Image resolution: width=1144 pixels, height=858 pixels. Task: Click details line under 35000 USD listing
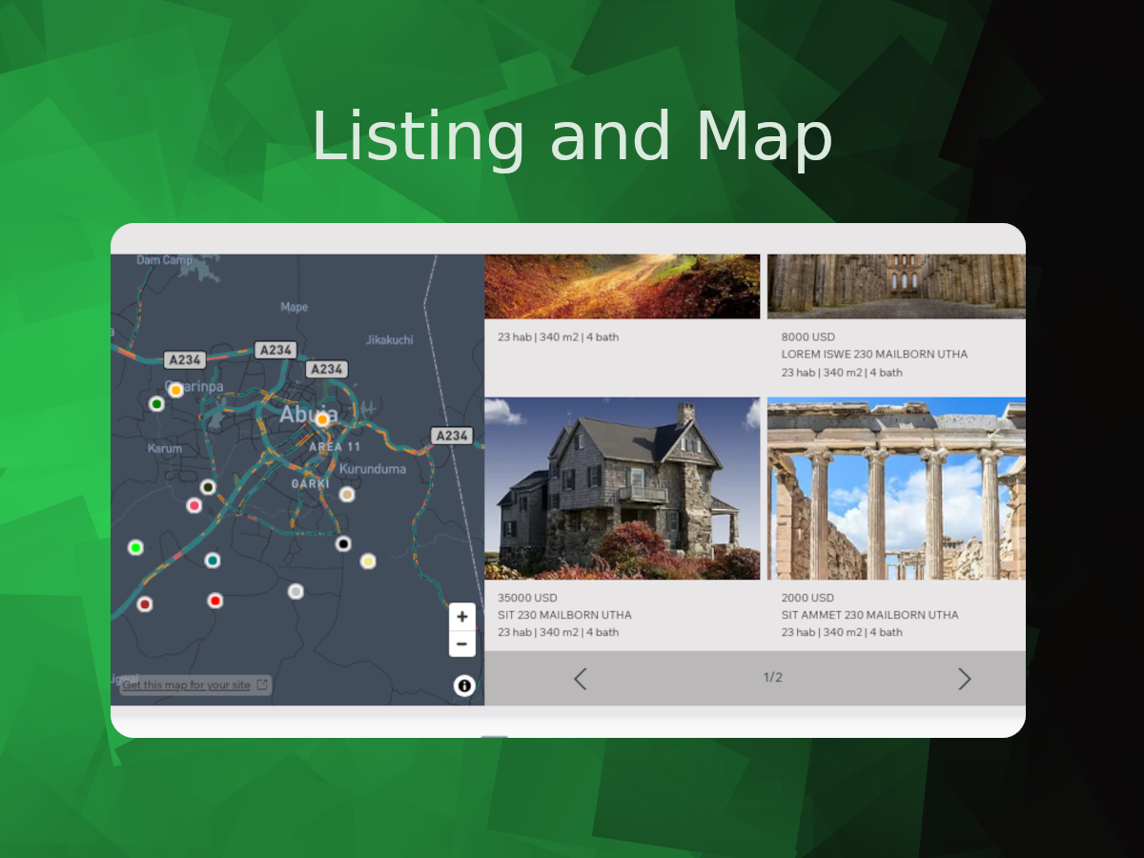pos(558,633)
